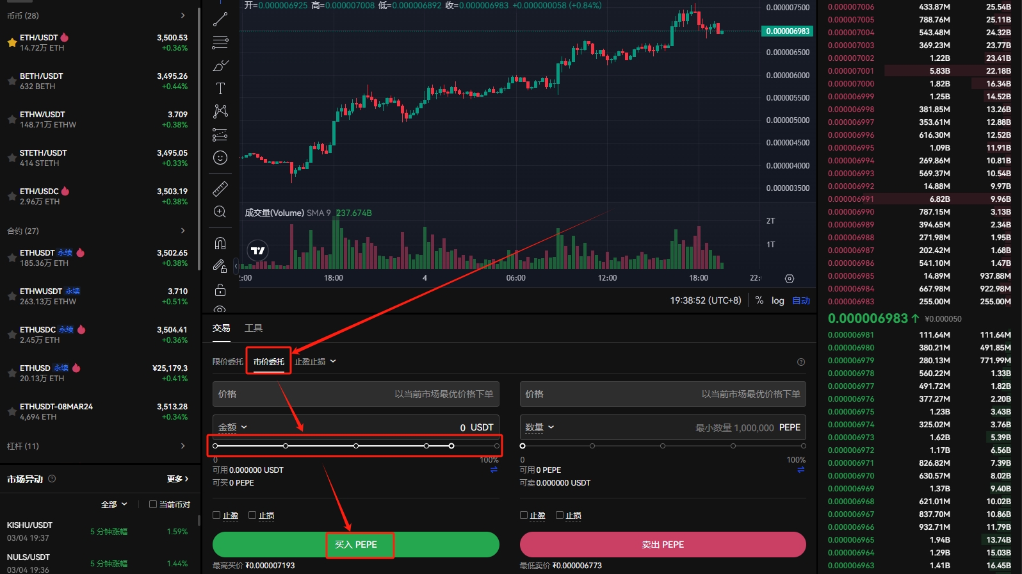Open help icon beside order types
Viewport: 1022px width, 574px height.
(x=800, y=362)
